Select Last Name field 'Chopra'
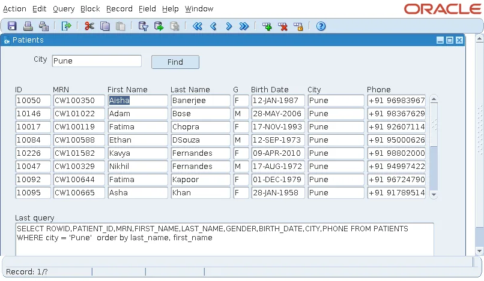Screen dimensions: 484x281 click(201, 127)
